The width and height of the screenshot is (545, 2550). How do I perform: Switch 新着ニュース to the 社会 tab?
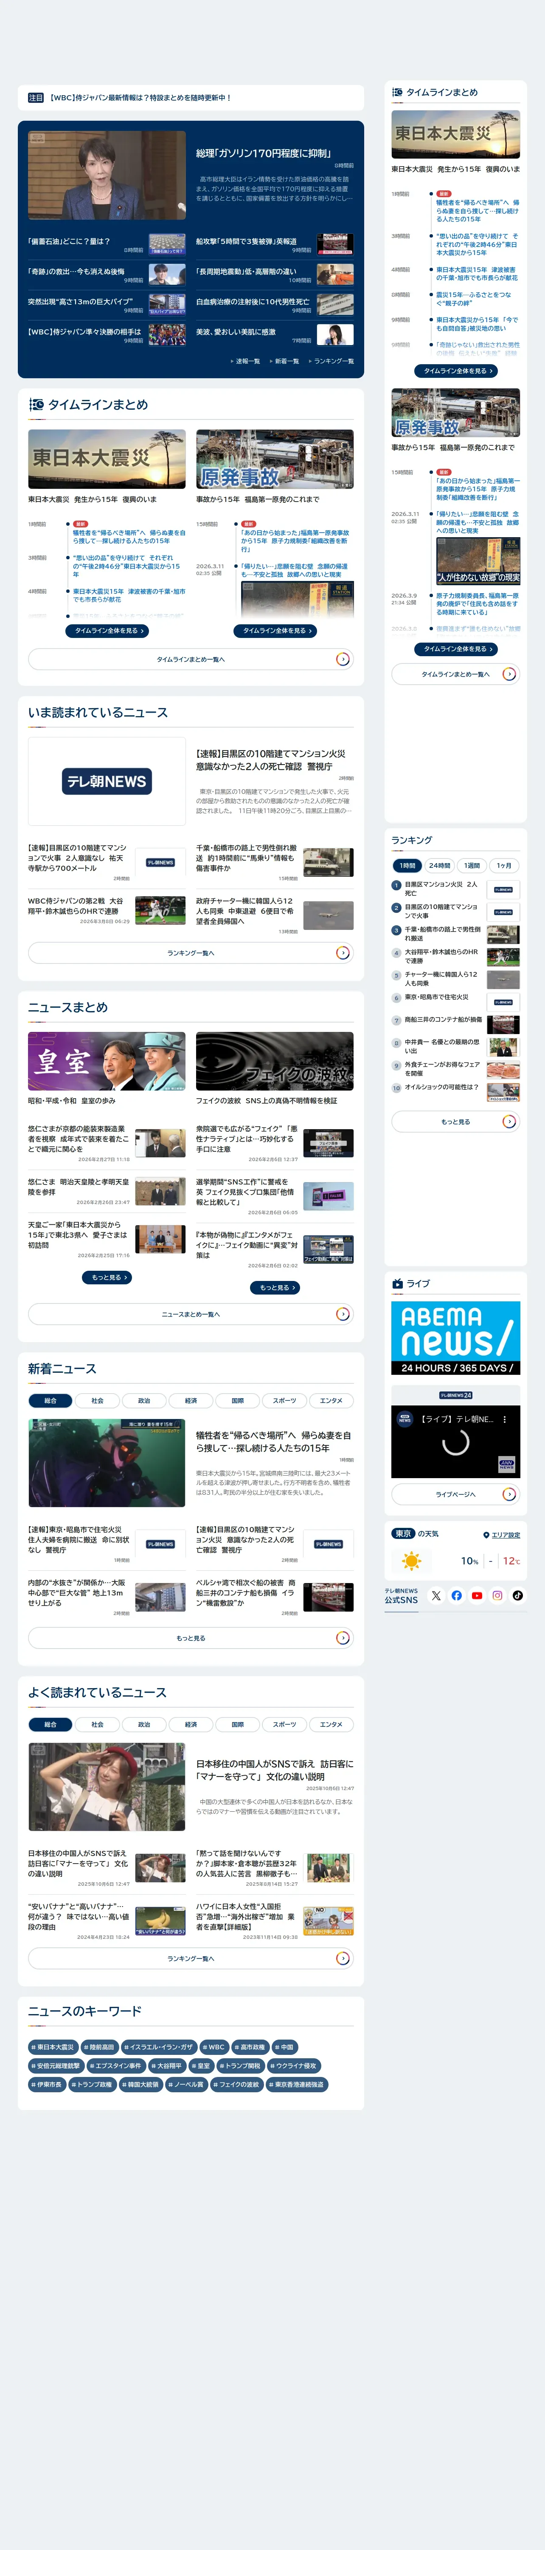(97, 1401)
